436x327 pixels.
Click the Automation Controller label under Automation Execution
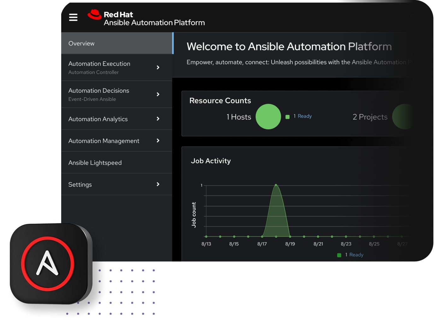pos(93,72)
